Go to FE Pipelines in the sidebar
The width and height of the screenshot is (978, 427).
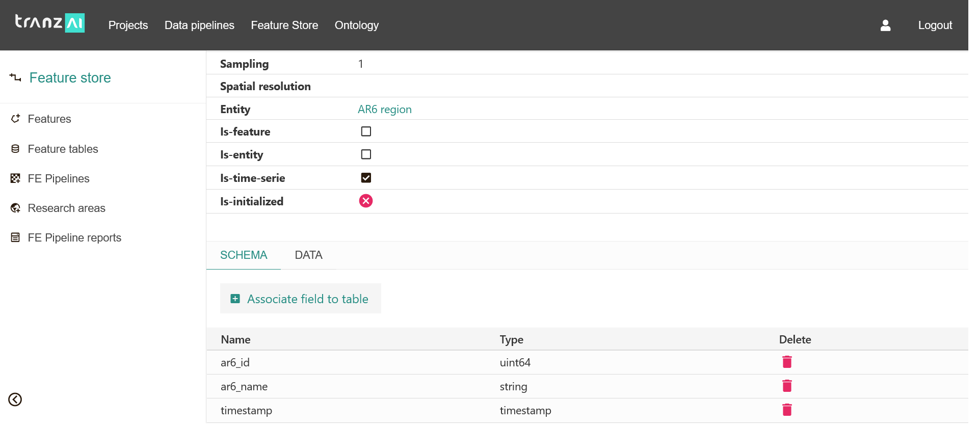click(x=59, y=178)
